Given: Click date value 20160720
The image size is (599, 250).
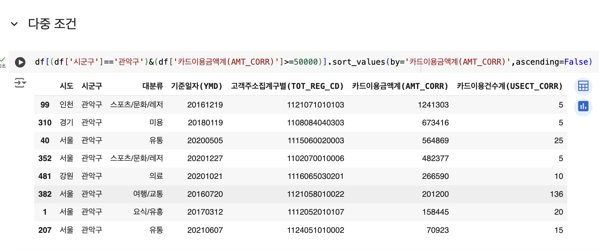Looking at the screenshot, I should tap(205, 194).
